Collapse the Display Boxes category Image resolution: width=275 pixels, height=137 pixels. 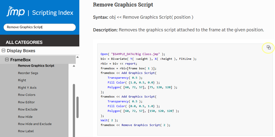click(x=4, y=51)
